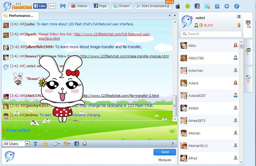Open the gift box icon
The image size is (256, 166).
click(217, 6)
